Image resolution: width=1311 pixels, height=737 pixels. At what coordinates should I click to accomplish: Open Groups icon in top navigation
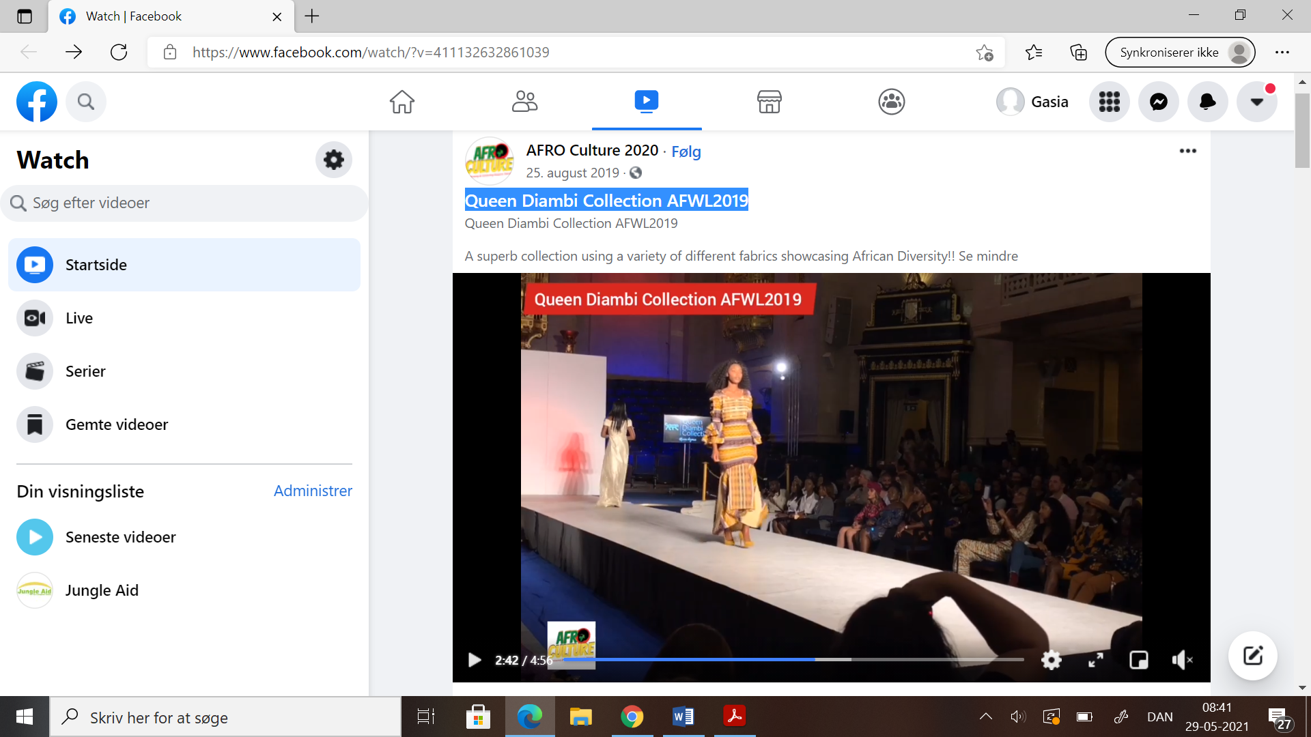[x=891, y=102]
